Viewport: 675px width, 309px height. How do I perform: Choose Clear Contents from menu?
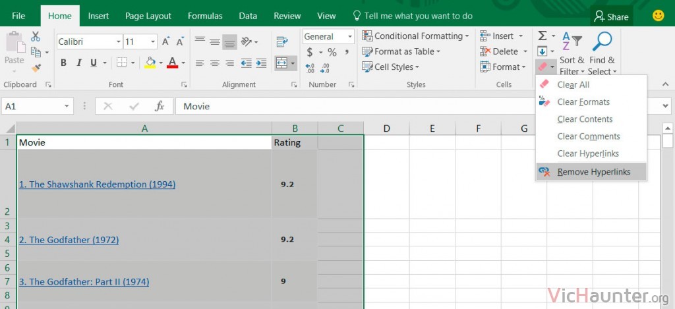coord(591,119)
